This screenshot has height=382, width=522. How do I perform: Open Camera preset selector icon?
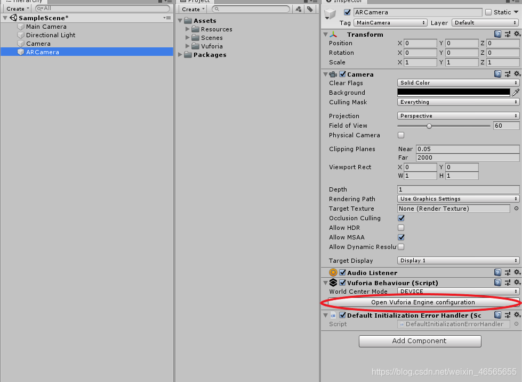coord(508,74)
